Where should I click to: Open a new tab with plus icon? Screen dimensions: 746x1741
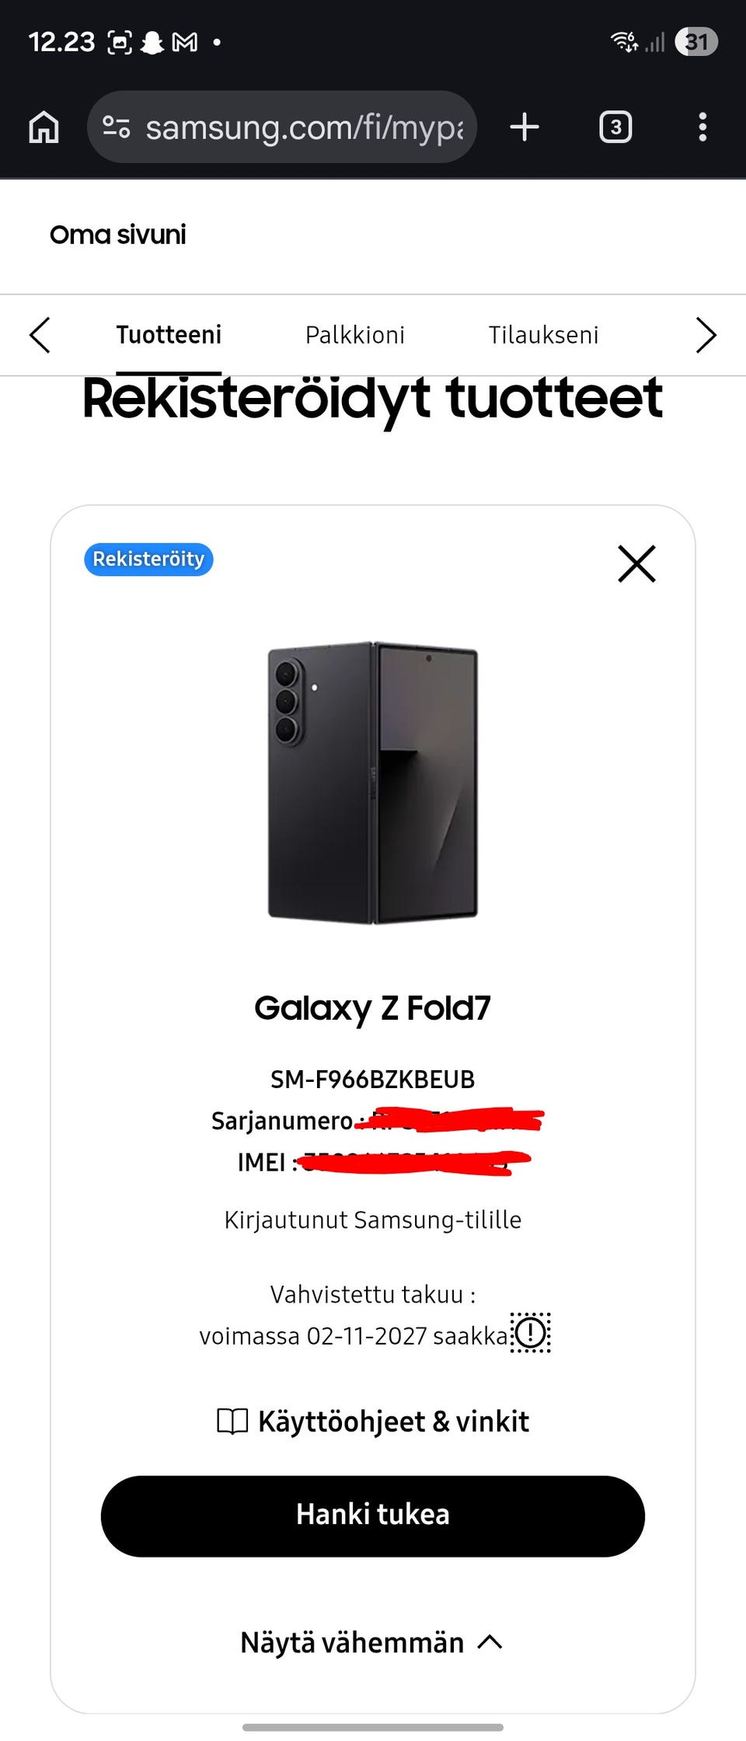(x=525, y=127)
